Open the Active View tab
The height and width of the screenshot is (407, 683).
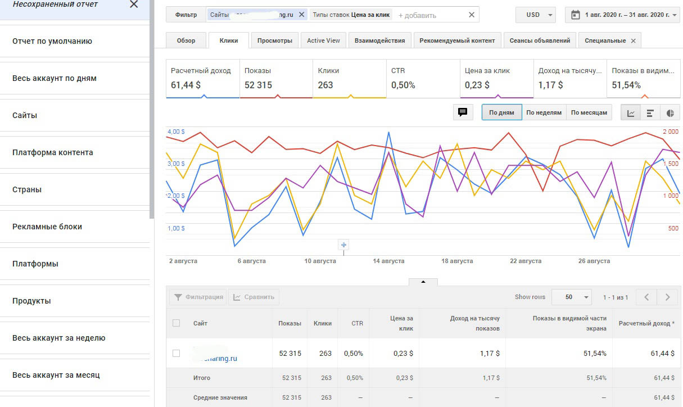point(323,40)
